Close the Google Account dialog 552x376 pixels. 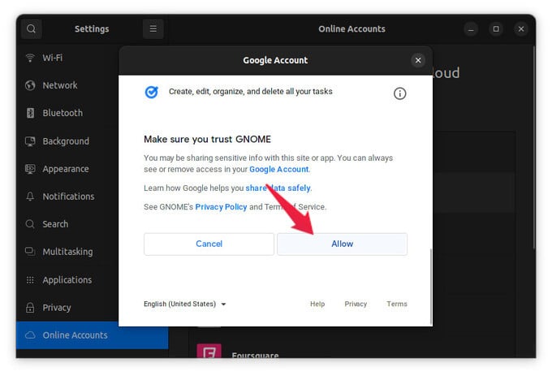418,60
